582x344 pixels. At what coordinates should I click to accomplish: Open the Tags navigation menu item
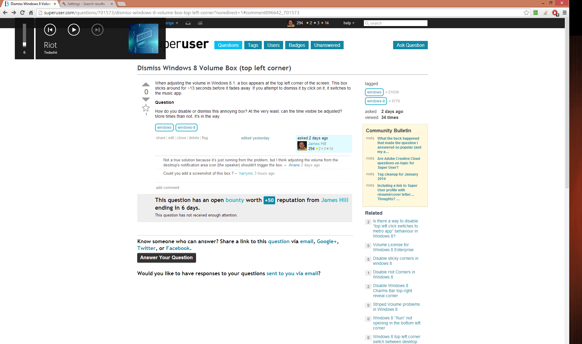[x=253, y=45]
